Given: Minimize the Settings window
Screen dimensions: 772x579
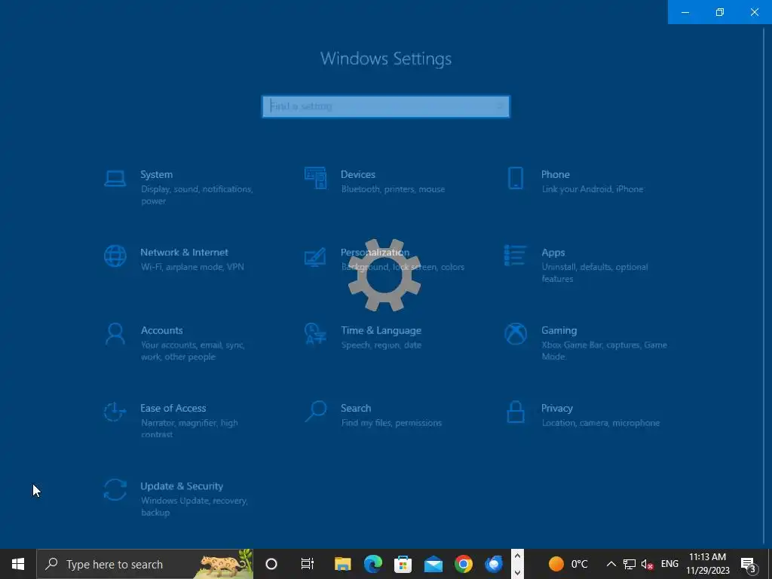Looking at the screenshot, I should tap(685, 12).
